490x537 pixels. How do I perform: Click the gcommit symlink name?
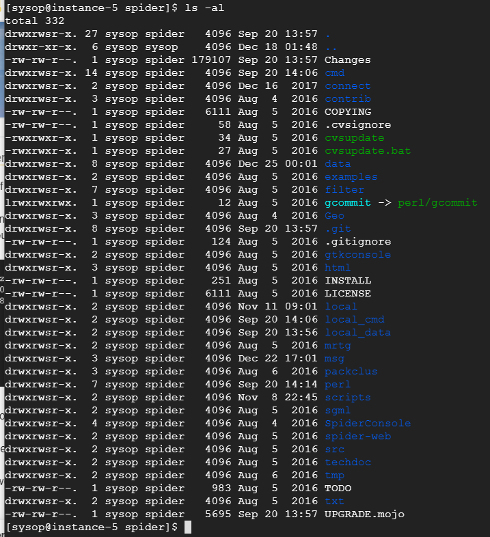(x=347, y=203)
